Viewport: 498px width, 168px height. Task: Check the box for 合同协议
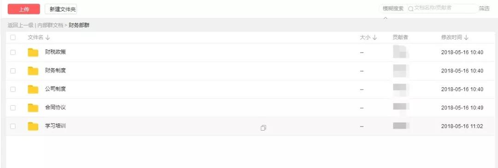13,108
